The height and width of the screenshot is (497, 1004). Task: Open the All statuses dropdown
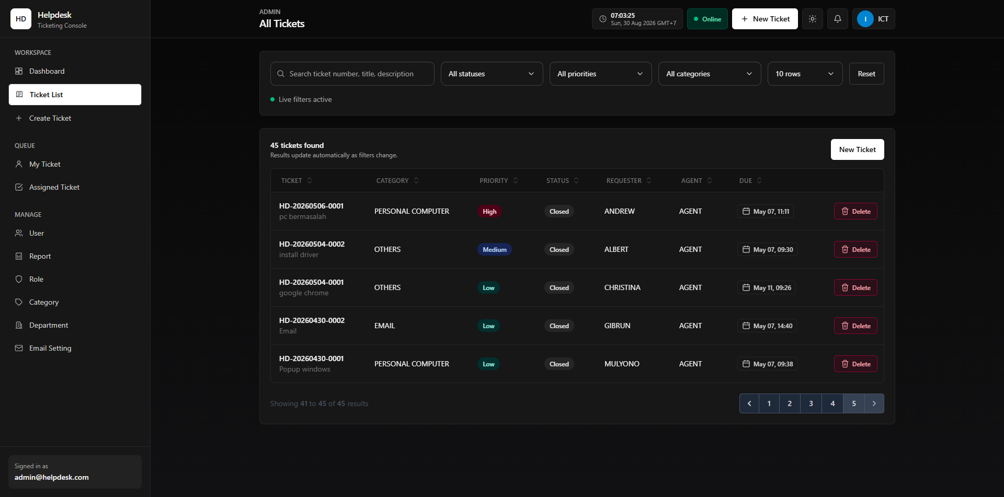(x=492, y=74)
